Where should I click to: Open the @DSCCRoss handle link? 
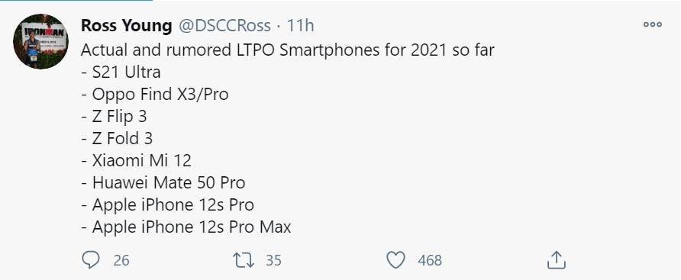click(225, 26)
